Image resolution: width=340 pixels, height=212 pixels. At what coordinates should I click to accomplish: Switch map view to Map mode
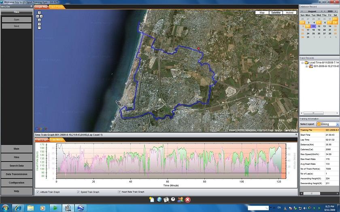click(x=262, y=13)
